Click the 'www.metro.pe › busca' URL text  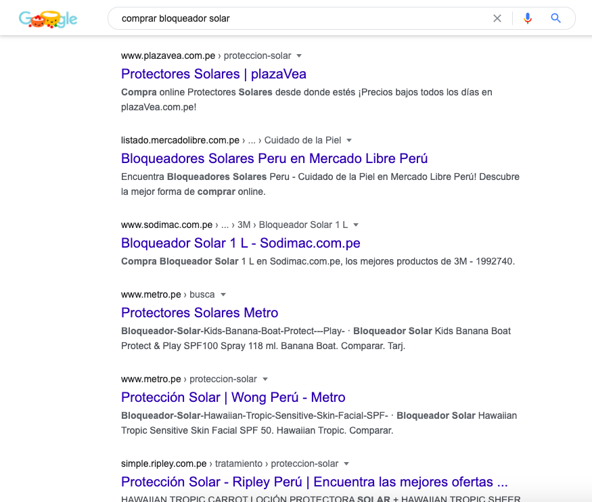(x=168, y=295)
